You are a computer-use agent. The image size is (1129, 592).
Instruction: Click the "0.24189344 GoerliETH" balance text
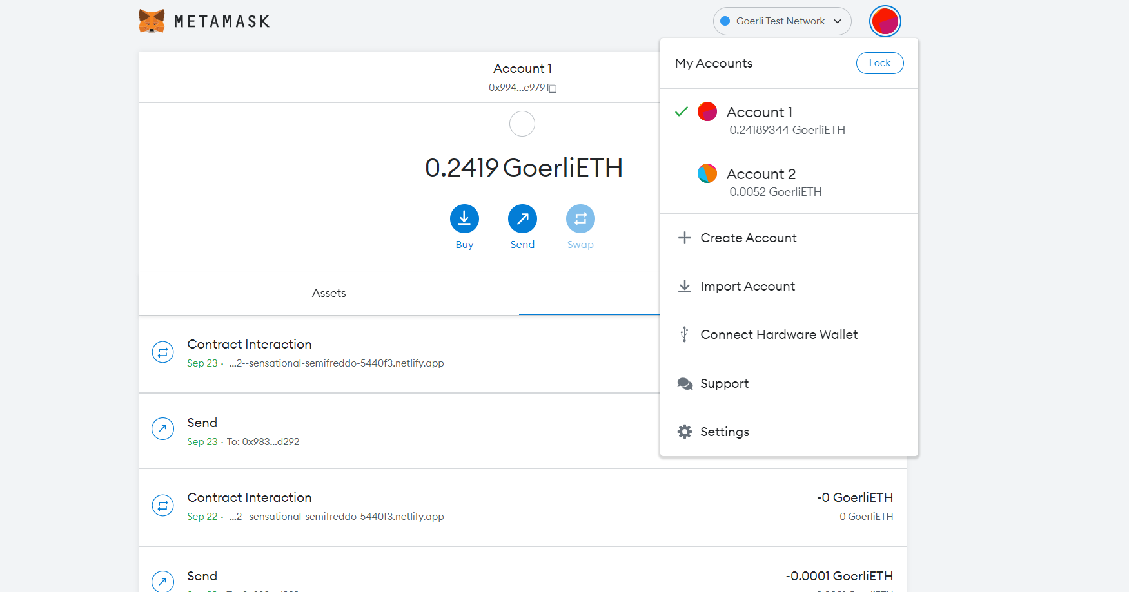pos(787,130)
